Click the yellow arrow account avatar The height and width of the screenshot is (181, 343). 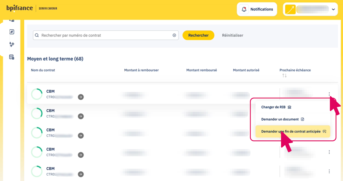click(x=290, y=9)
